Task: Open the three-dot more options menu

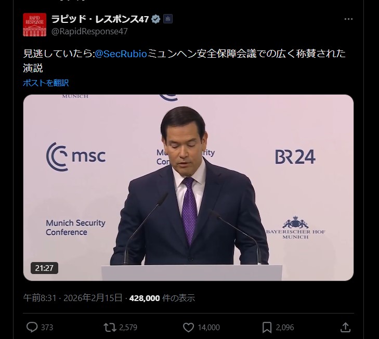Action: click(x=348, y=19)
